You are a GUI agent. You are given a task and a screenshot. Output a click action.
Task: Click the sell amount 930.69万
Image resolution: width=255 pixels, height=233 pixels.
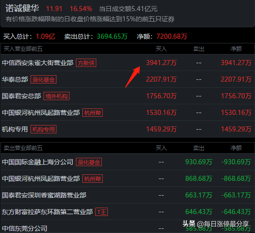[x=199, y=162]
